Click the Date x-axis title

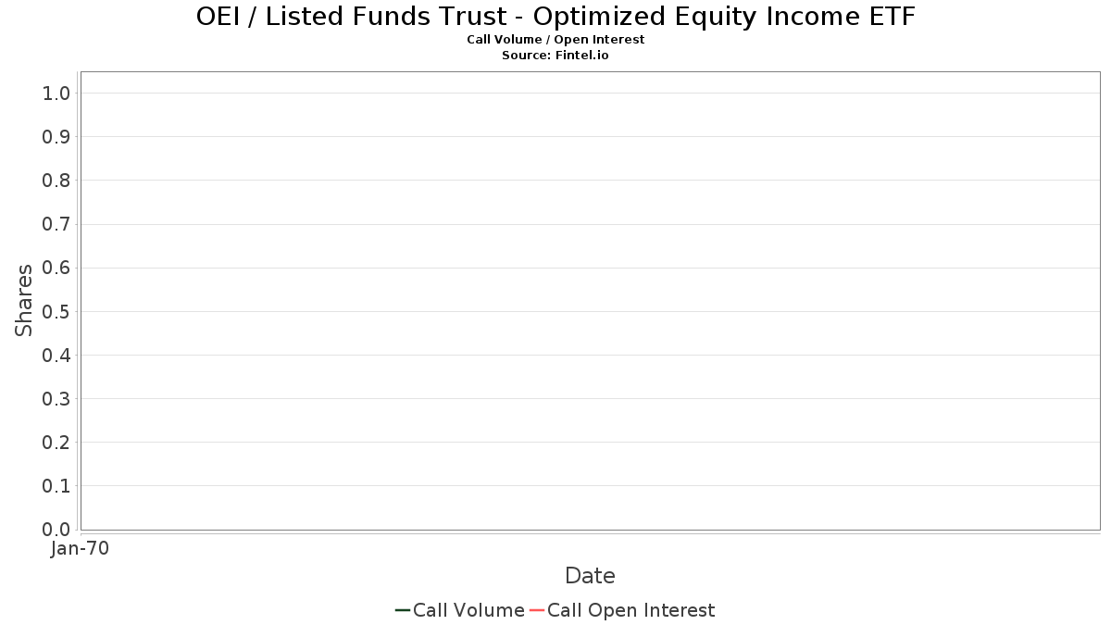click(x=590, y=576)
